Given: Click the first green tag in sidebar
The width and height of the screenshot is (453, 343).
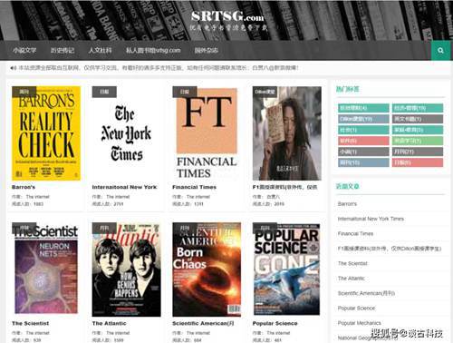Looking at the screenshot, I should 363,108.
